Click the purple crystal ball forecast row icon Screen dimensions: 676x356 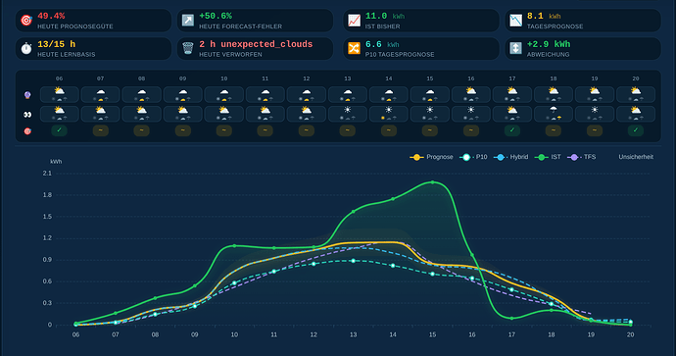pos(27,95)
